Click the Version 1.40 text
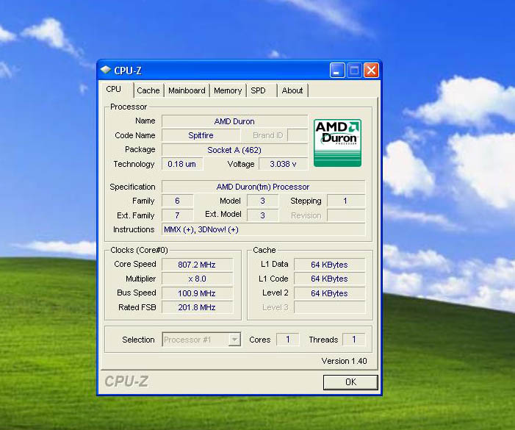The width and height of the screenshot is (515, 430). (x=344, y=361)
